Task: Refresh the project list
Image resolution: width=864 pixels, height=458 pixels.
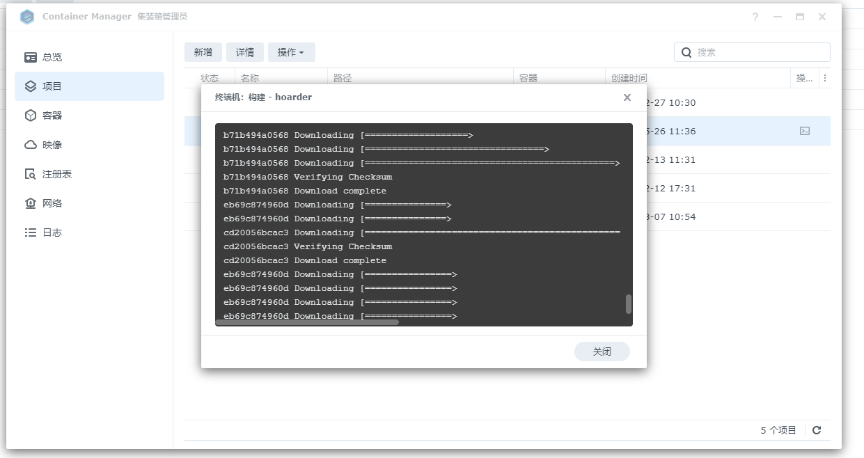Action: pos(817,430)
